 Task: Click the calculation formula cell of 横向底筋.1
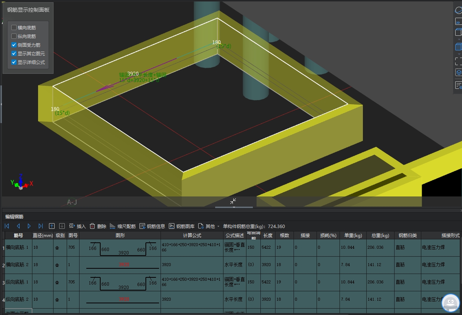click(192, 248)
